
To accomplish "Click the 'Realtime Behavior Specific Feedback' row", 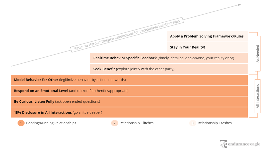I will (169, 58).
